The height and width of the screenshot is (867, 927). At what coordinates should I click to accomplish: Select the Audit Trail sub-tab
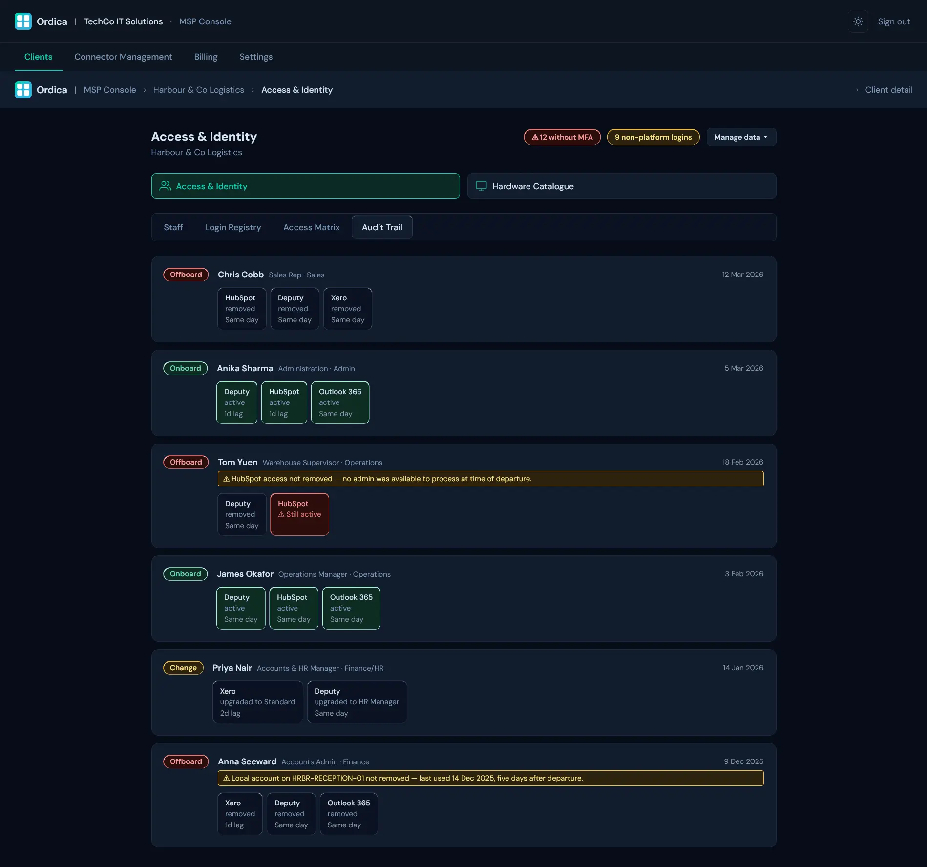(x=382, y=227)
